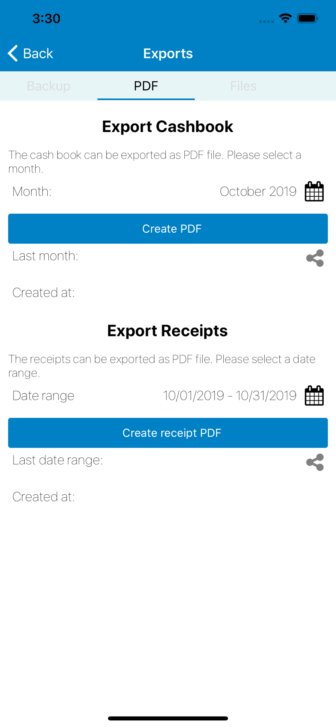
Task: Tap the Back label in header
Action: (38, 53)
